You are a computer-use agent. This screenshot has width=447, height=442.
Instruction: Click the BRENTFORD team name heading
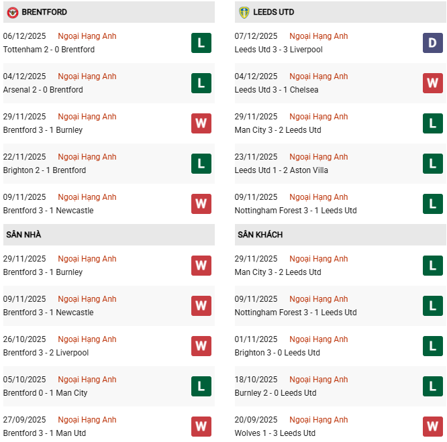44,12
